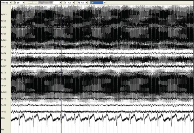Image resolution: width=194 pixels, height=133 pixels.
Task: Expand the 70 Hz high filter dropdown arrow
Action: (87, 3)
